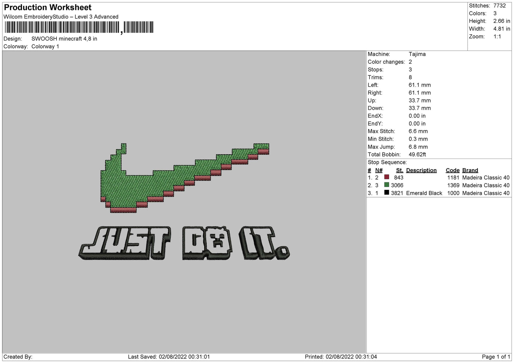Click the 'Brand' column header

pos(470,170)
